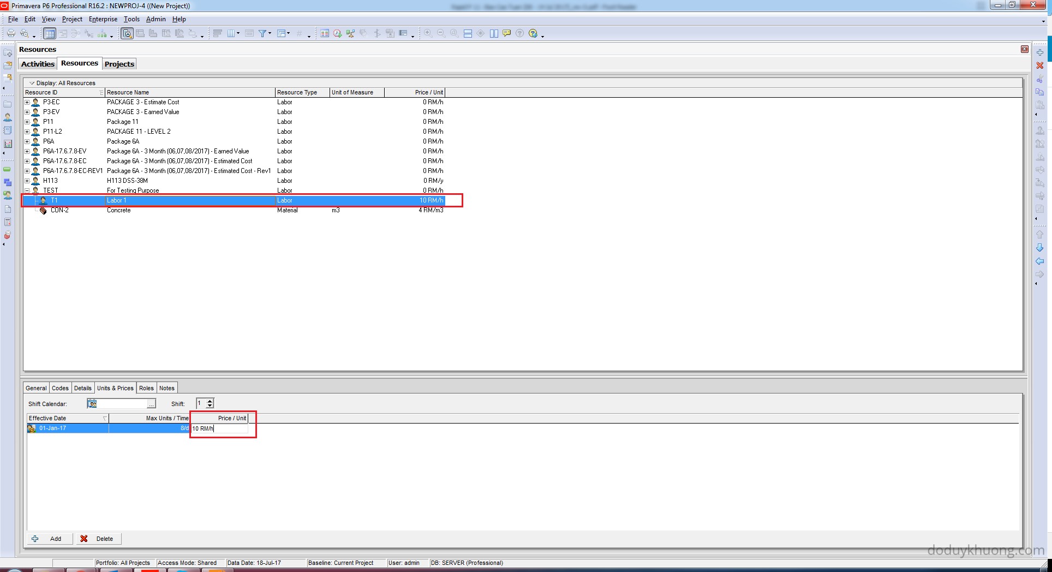
Task: Click the Zoom In magnifier icon
Action: click(x=428, y=34)
